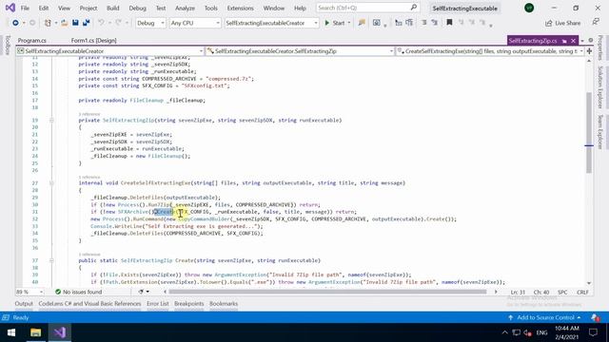Click into the Search (Ctrl+Q) box
The height and width of the screenshot is (342, 609).
tap(367, 8)
